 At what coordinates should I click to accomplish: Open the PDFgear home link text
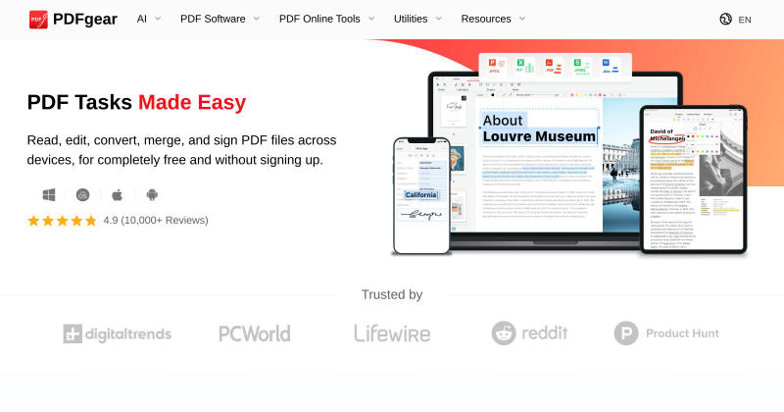point(85,19)
